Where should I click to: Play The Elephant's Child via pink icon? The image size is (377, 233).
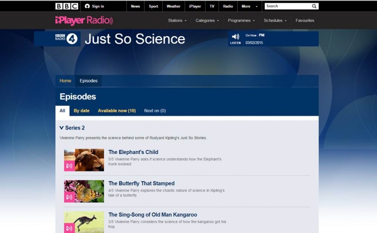point(69,166)
